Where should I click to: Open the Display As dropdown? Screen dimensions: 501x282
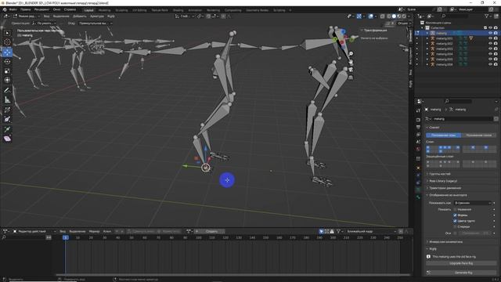472,203
